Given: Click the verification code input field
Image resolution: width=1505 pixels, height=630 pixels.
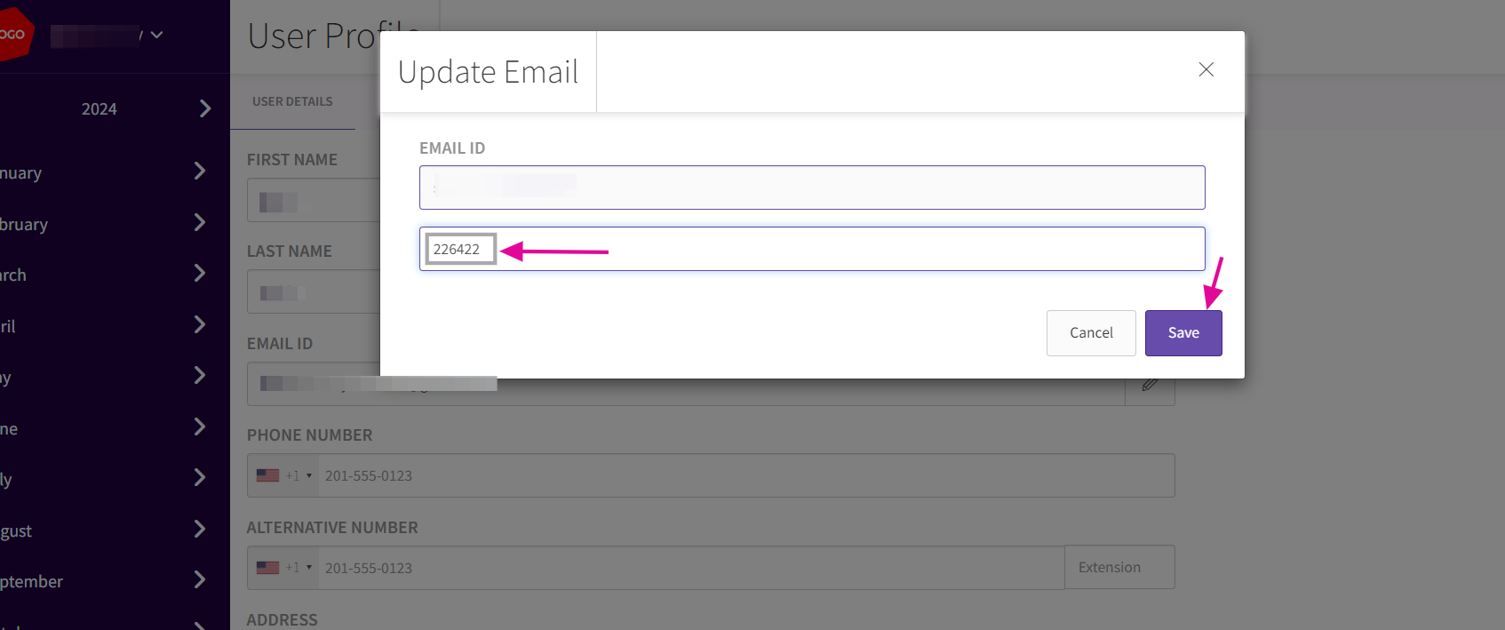Looking at the screenshot, I should pyautogui.click(x=844, y=249).
